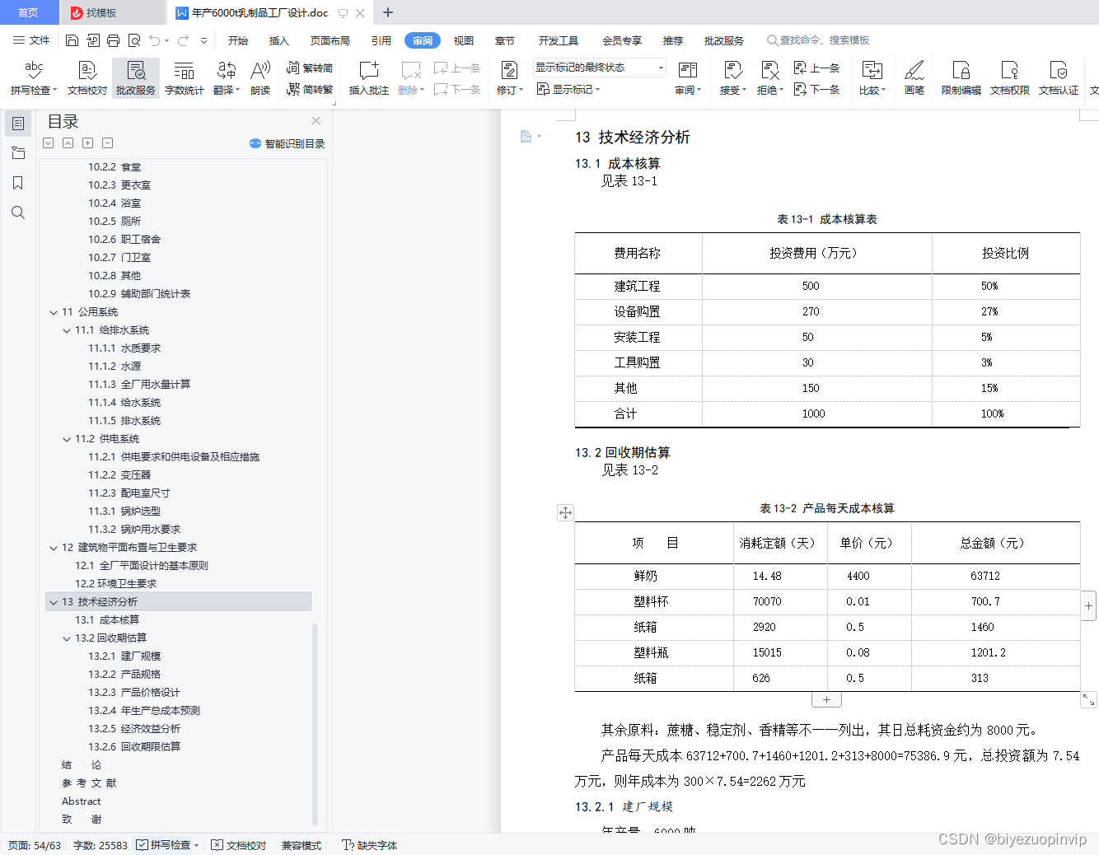Click 智能识别目录 link in outline panel
Image resolution: width=1099 pixels, height=855 pixels.
287,143
